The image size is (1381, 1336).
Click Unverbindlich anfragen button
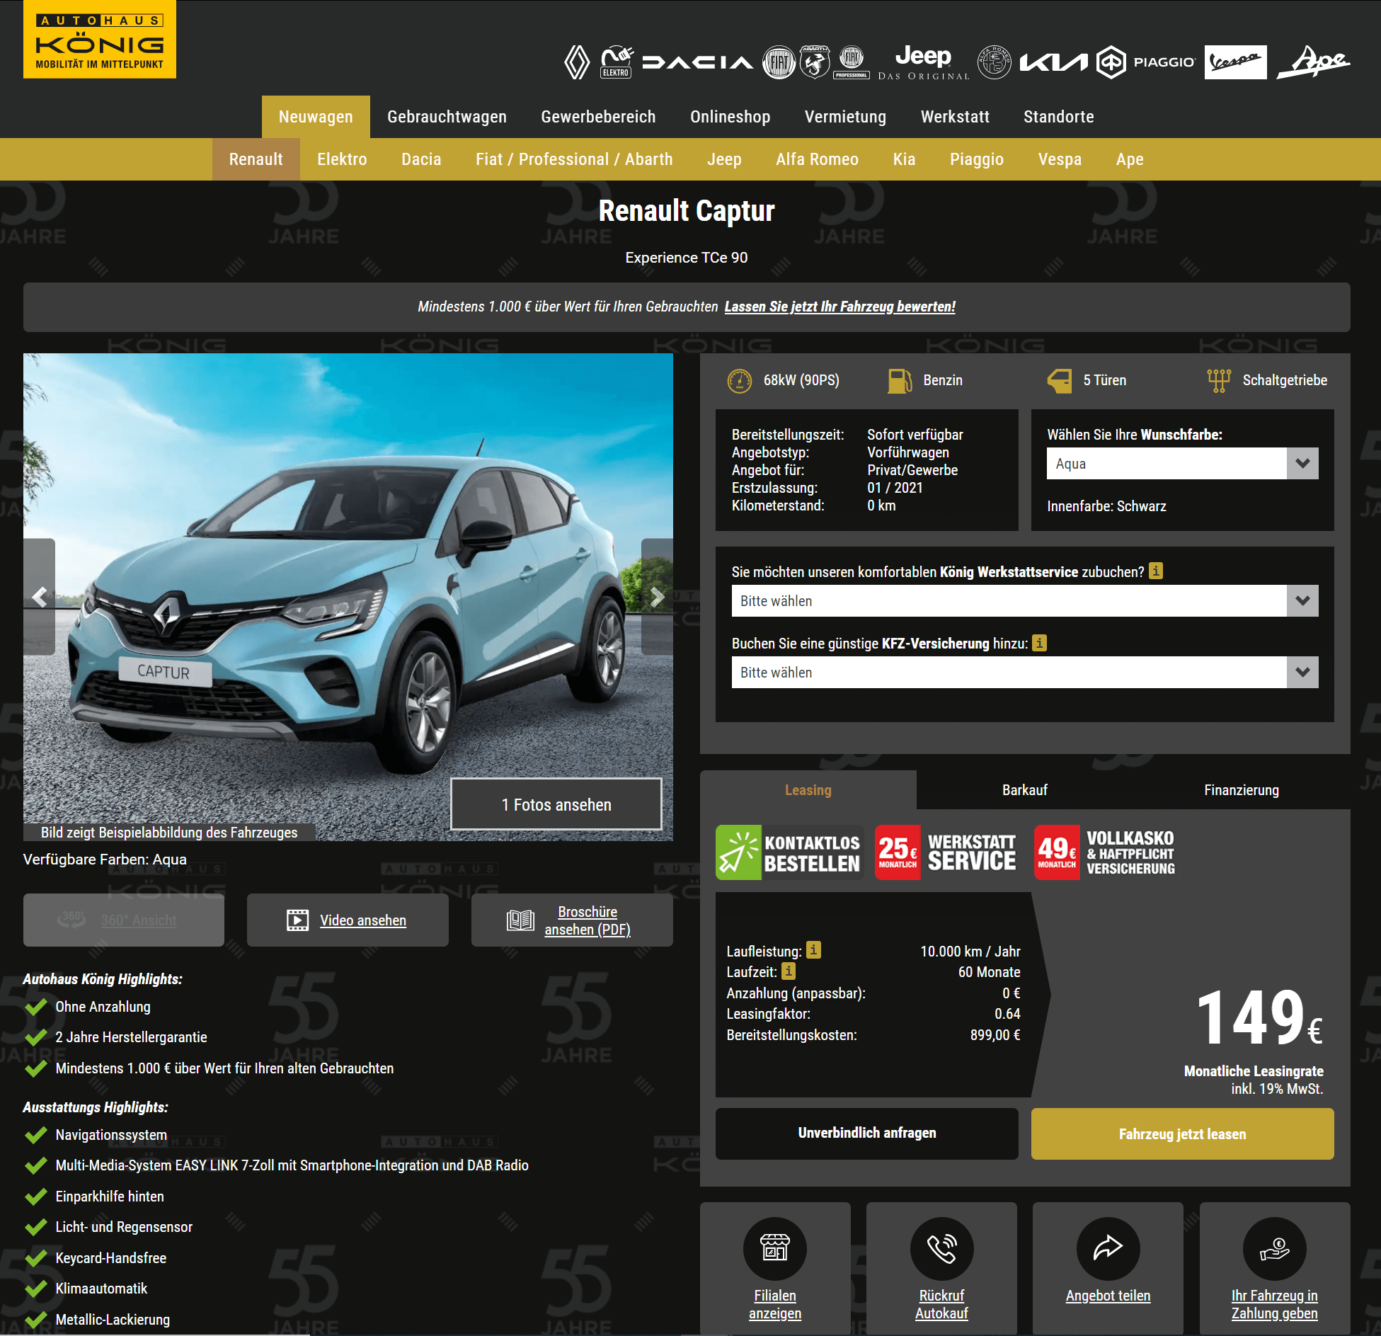click(x=867, y=1134)
